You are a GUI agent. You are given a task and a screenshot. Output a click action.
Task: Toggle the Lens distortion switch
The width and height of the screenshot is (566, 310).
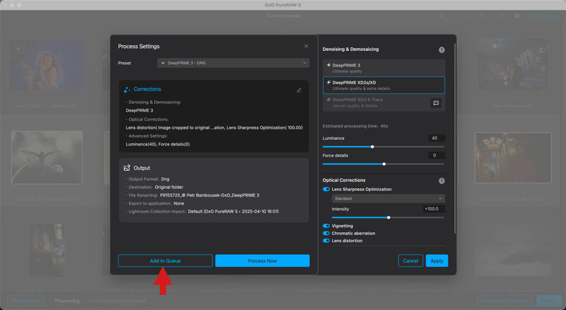tap(326, 241)
